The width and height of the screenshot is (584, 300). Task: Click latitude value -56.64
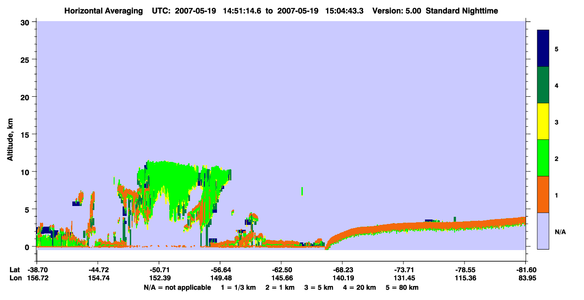click(220, 270)
